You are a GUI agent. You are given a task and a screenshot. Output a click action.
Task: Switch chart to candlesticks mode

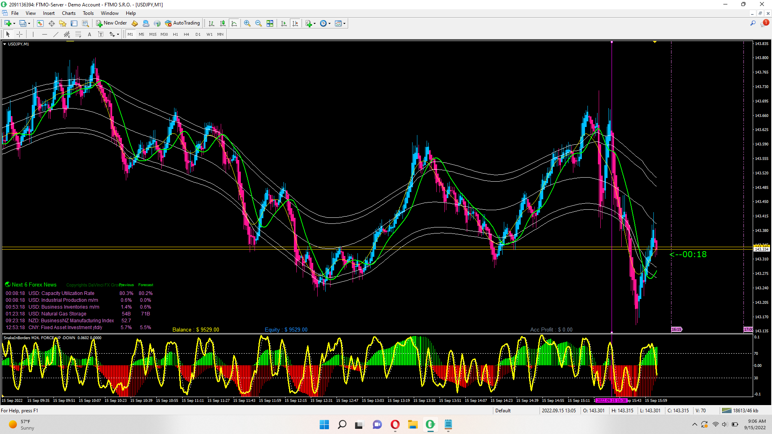pyautogui.click(x=223, y=23)
